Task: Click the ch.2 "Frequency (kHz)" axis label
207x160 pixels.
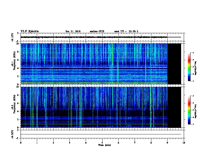Action: (14, 104)
